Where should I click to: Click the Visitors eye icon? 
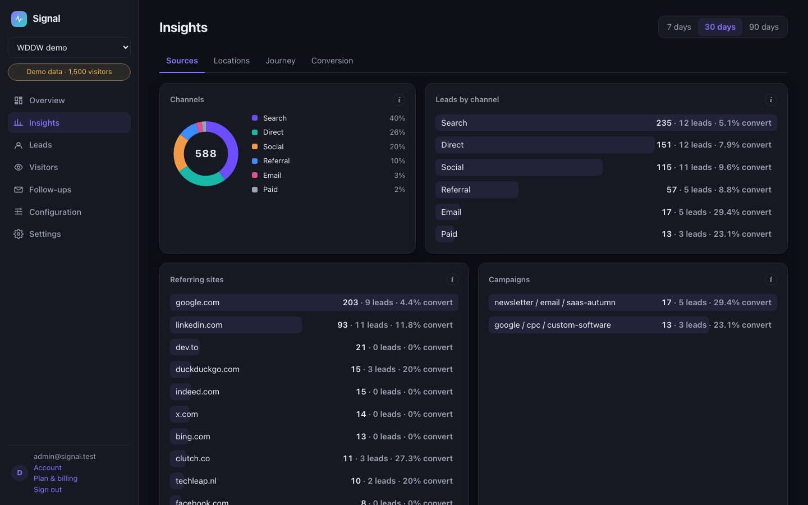[19, 167]
